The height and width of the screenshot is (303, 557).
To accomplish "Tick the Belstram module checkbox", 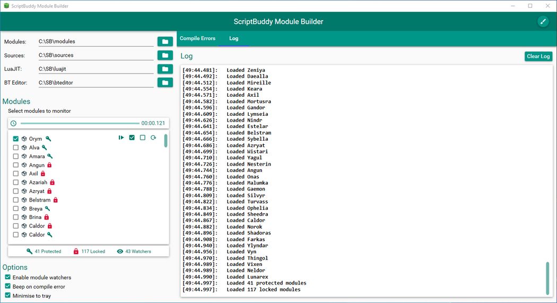I will [x=16, y=200].
